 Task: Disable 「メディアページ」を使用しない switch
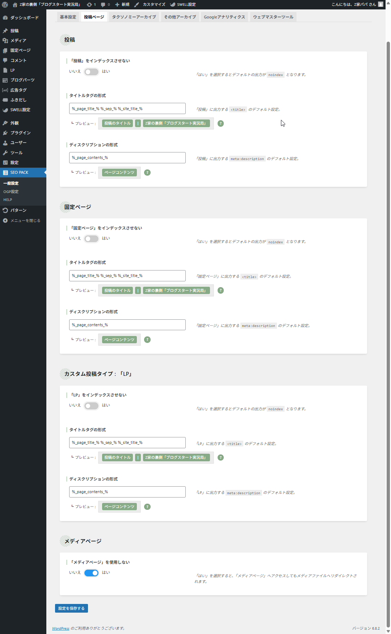(91, 573)
